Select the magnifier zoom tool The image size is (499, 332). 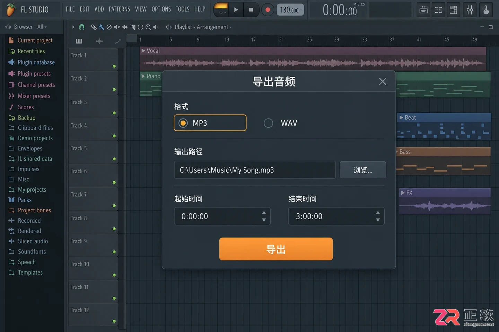148,27
